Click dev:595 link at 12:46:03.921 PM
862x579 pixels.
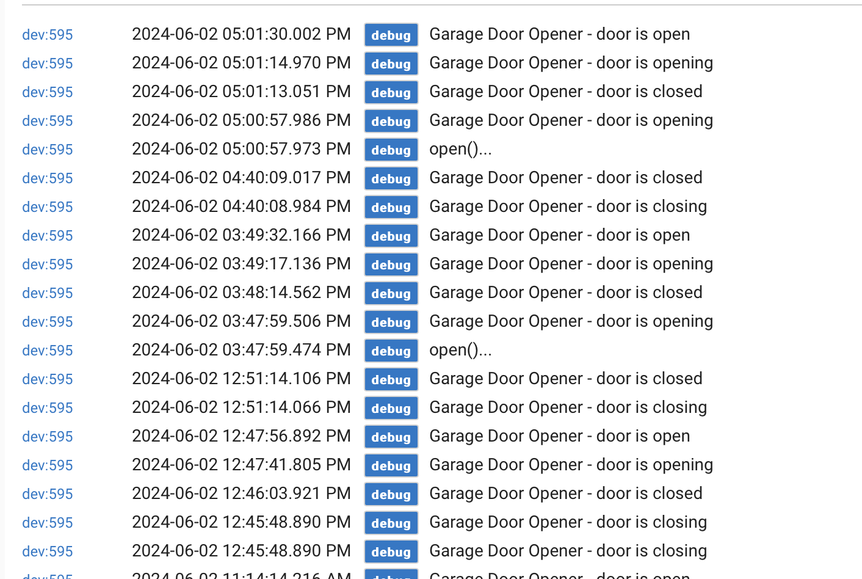coord(48,494)
